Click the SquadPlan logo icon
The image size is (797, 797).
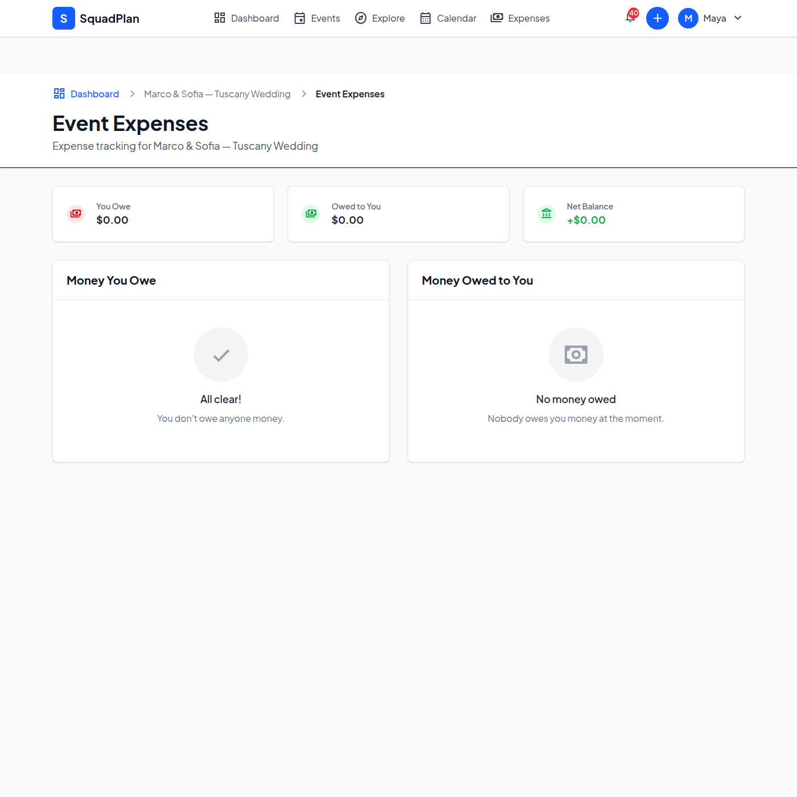[64, 18]
